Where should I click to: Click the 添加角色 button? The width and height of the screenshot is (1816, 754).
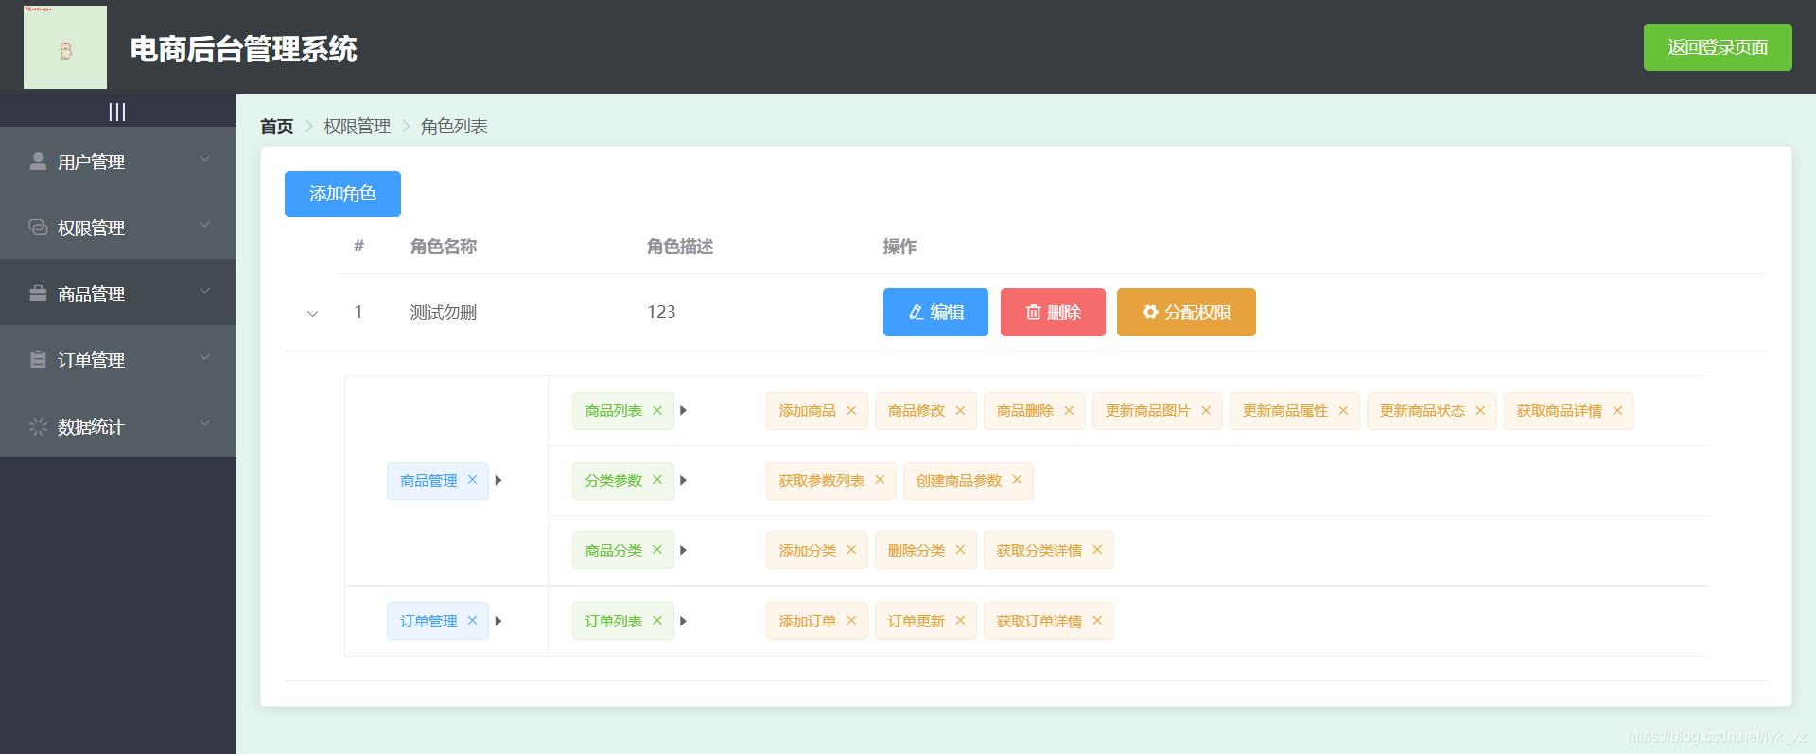pyautogui.click(x=342, y=194)
